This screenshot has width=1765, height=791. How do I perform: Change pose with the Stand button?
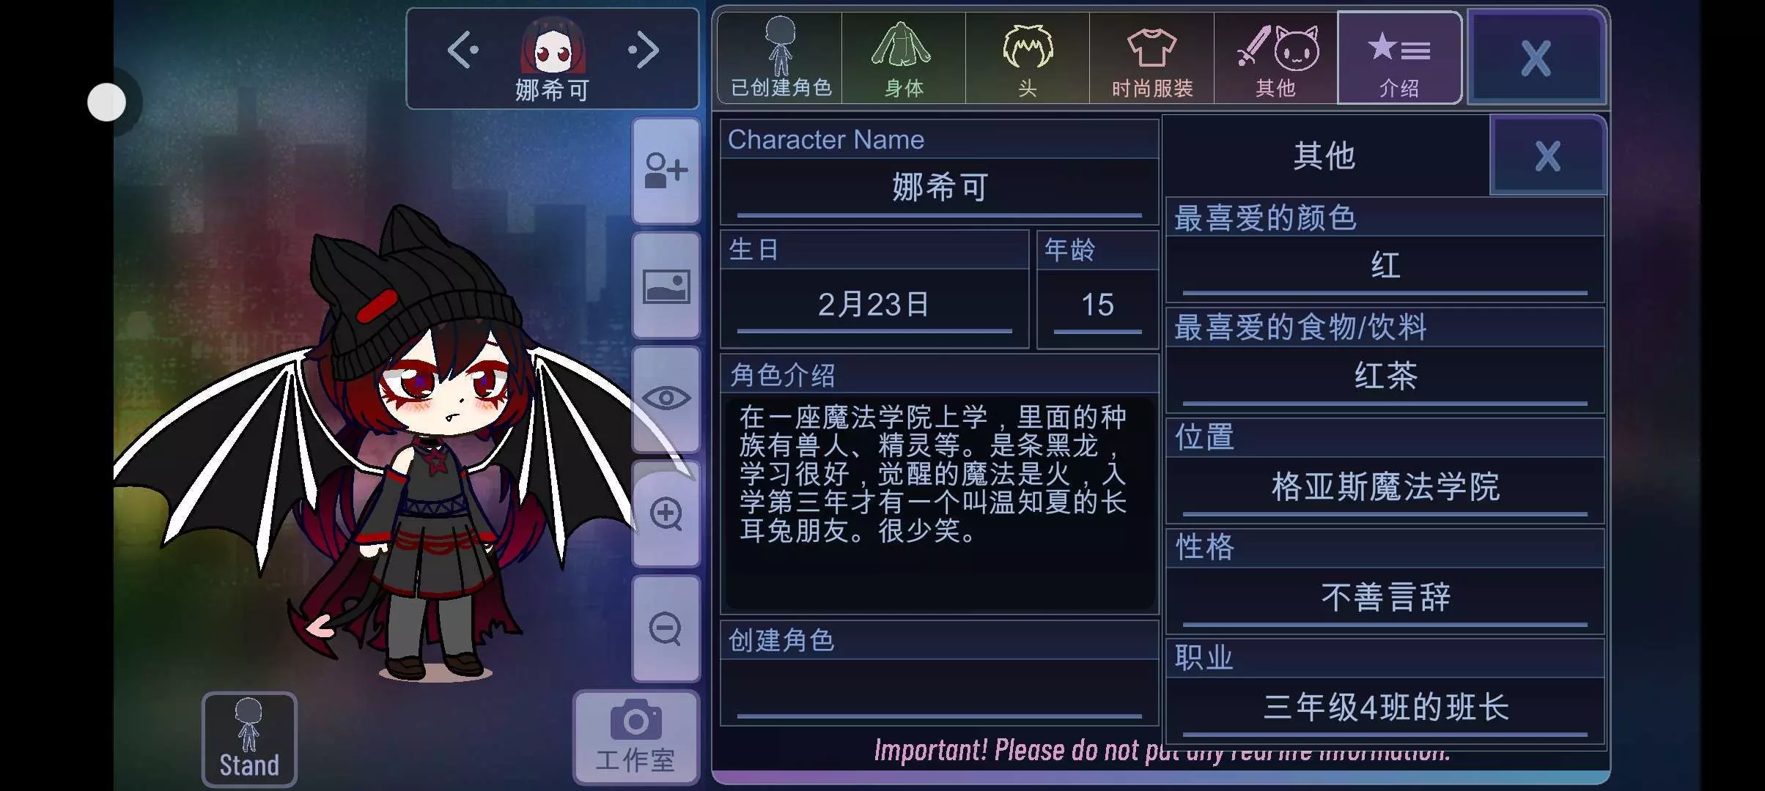(249, 739)
